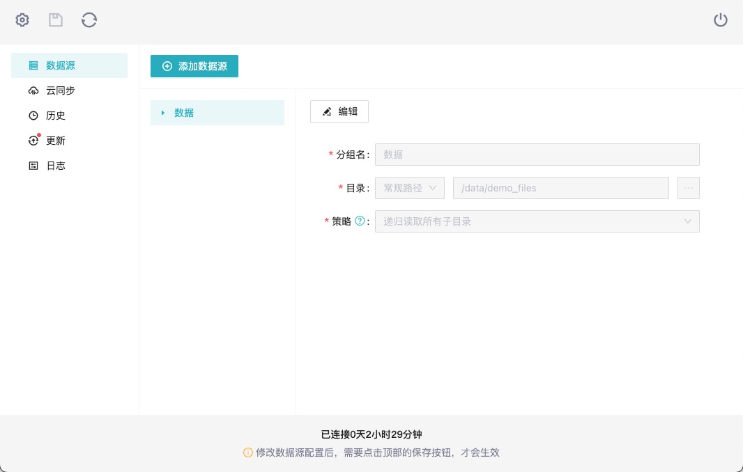Open the 数据源 sidebar section
743x472 pixels.
point(69,65)
